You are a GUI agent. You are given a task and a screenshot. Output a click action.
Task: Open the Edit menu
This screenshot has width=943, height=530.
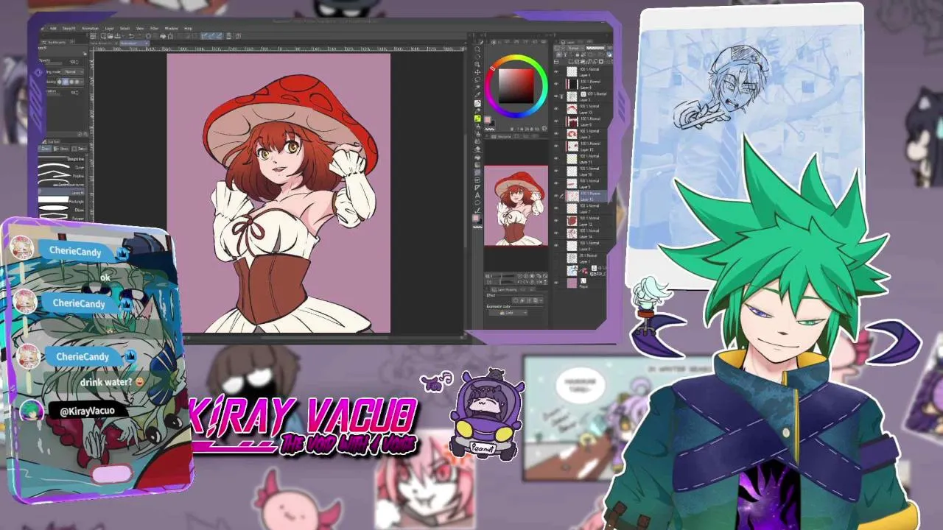[x=53, y=29]
